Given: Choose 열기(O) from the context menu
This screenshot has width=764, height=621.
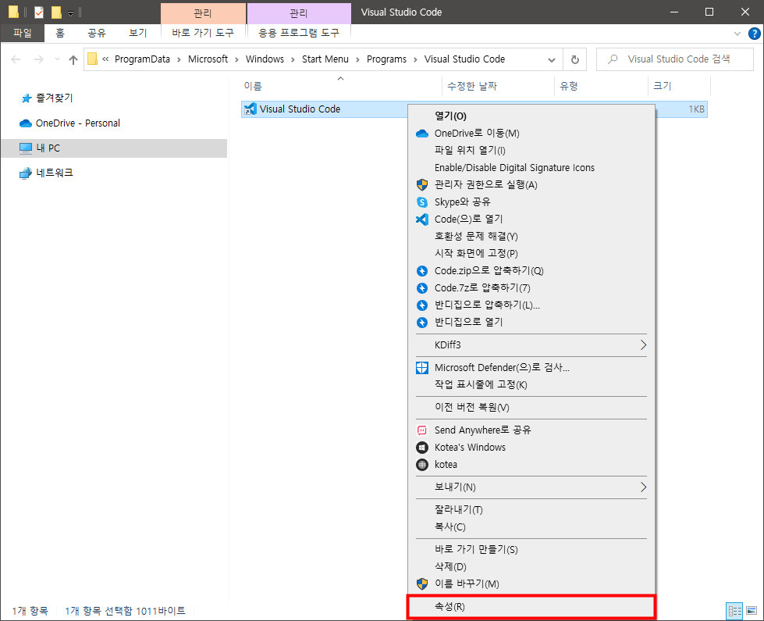Looking at the screenshot, I should click(531, 116).
